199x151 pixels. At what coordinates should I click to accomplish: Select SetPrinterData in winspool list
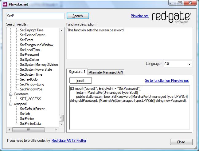pos(30,124)
